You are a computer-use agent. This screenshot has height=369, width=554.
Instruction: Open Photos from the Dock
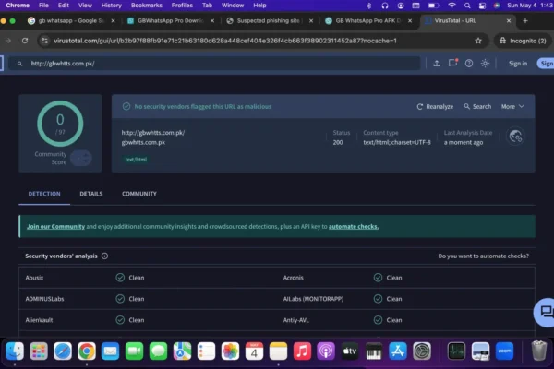230,351
